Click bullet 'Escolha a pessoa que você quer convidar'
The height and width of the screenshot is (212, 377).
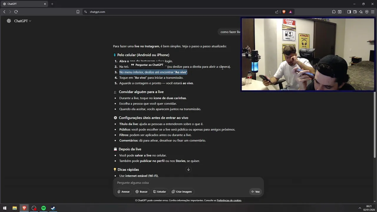148,104
